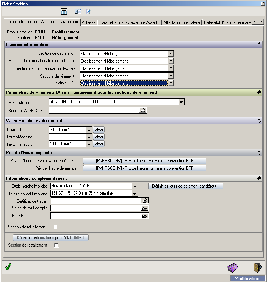The image size is (267, 282).
Task: Expand the RIB à utiliser dropdown
Action: [181, 102]
